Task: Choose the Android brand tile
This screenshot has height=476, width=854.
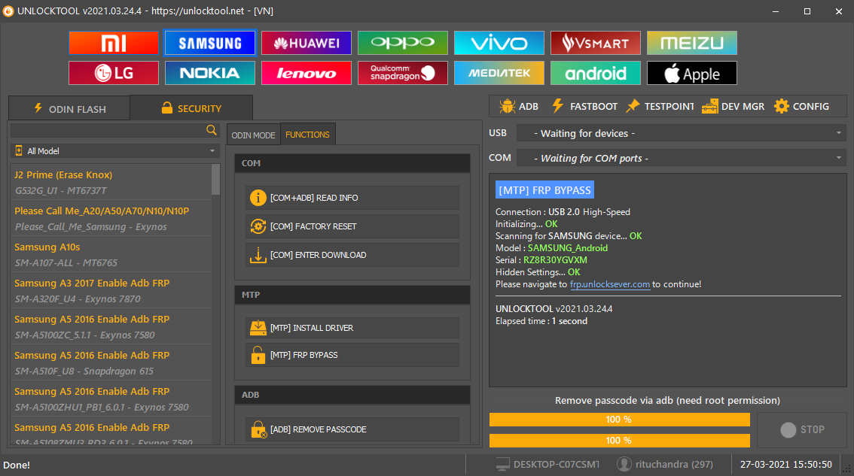Action: point(595,73)
